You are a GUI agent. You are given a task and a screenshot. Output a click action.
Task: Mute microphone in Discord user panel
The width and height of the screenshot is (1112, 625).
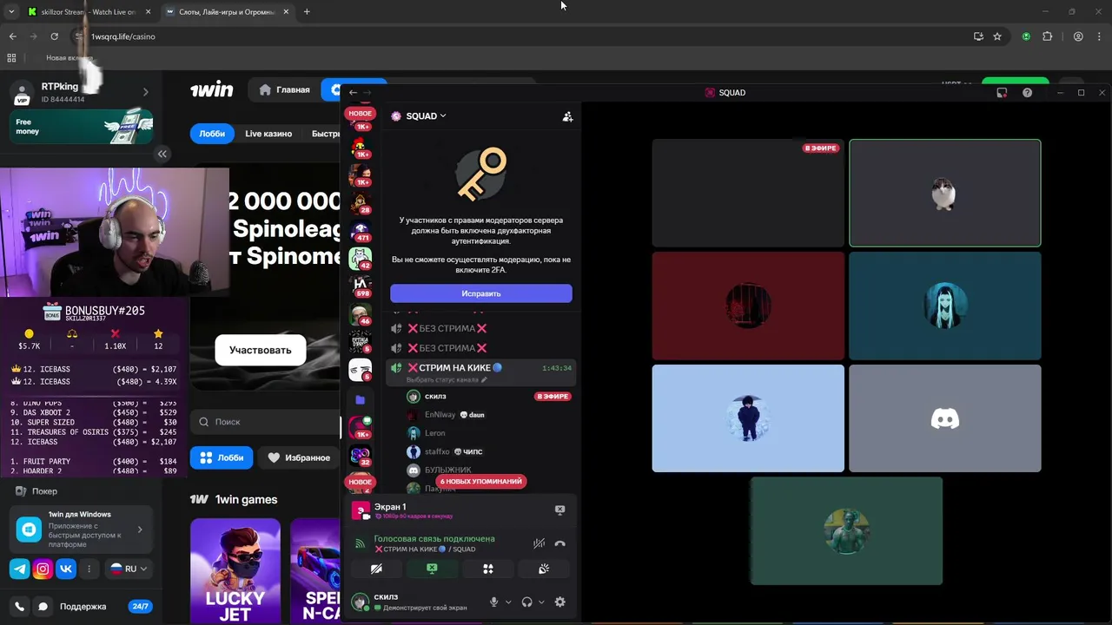point(494,602)
